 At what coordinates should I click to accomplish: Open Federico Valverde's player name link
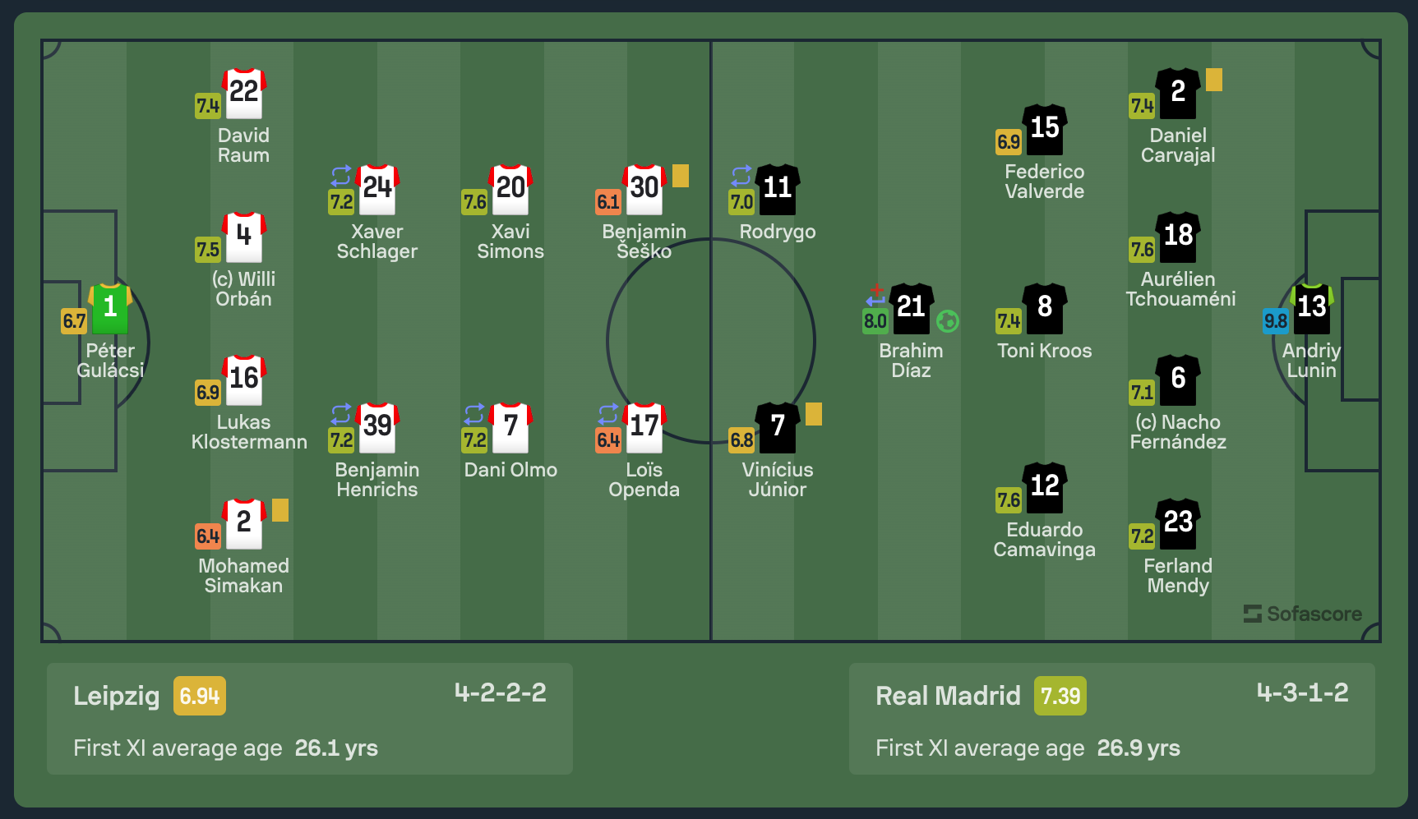click(x=1044, y=182)
